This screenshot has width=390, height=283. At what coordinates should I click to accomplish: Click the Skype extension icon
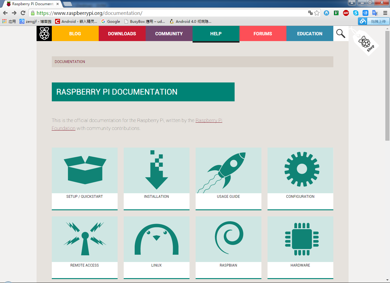356,13
